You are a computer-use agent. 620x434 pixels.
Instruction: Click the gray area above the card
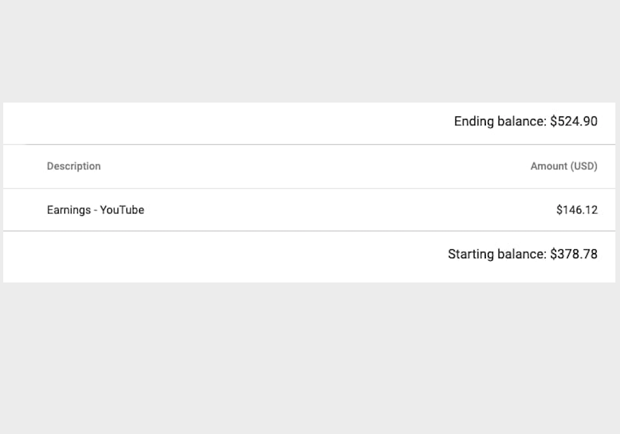[310, 52]
